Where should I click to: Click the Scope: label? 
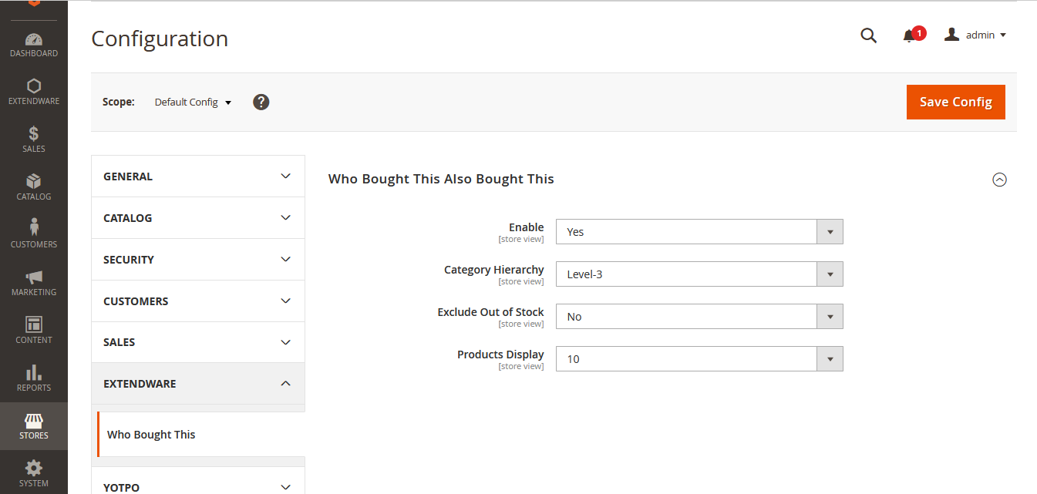click(119, 102)
